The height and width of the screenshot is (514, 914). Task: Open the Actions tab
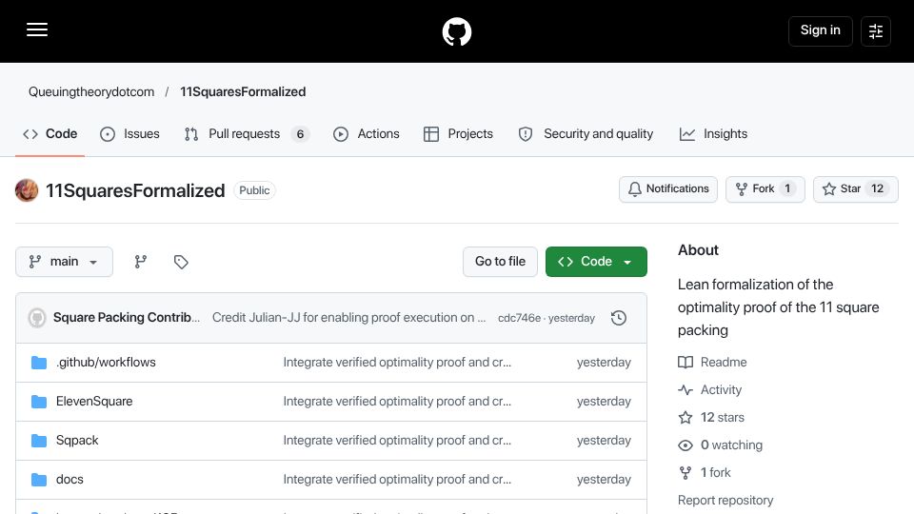(366, 134)
